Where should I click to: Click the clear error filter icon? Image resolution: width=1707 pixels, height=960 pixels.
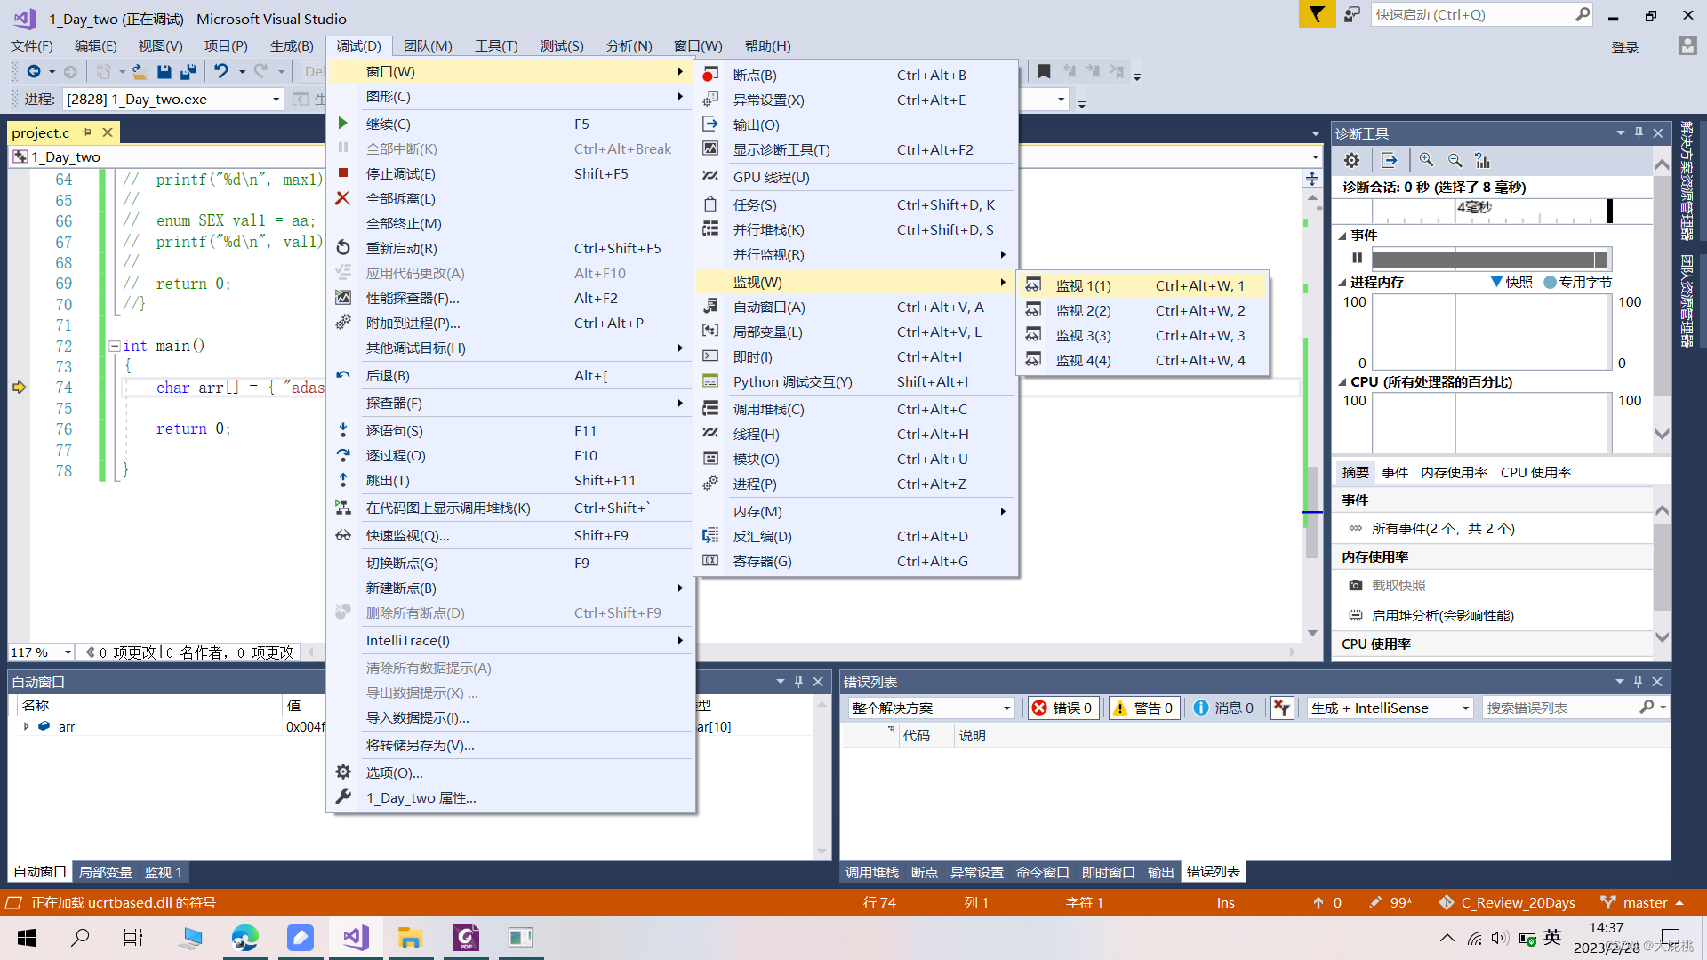coord(1281,708)
